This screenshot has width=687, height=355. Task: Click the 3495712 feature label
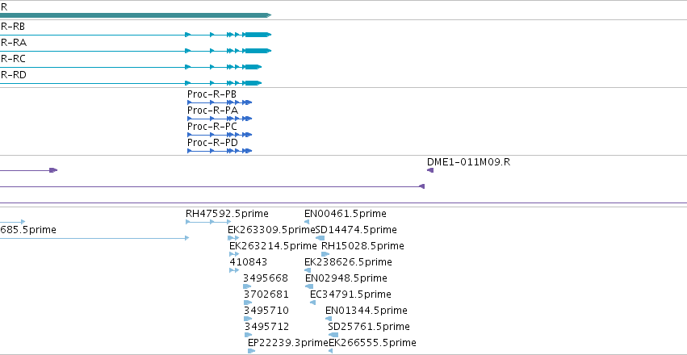[267, 327]
